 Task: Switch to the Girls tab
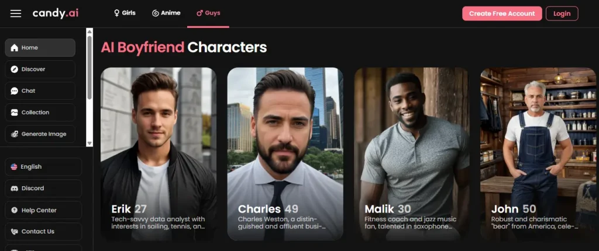click(125, 13)
